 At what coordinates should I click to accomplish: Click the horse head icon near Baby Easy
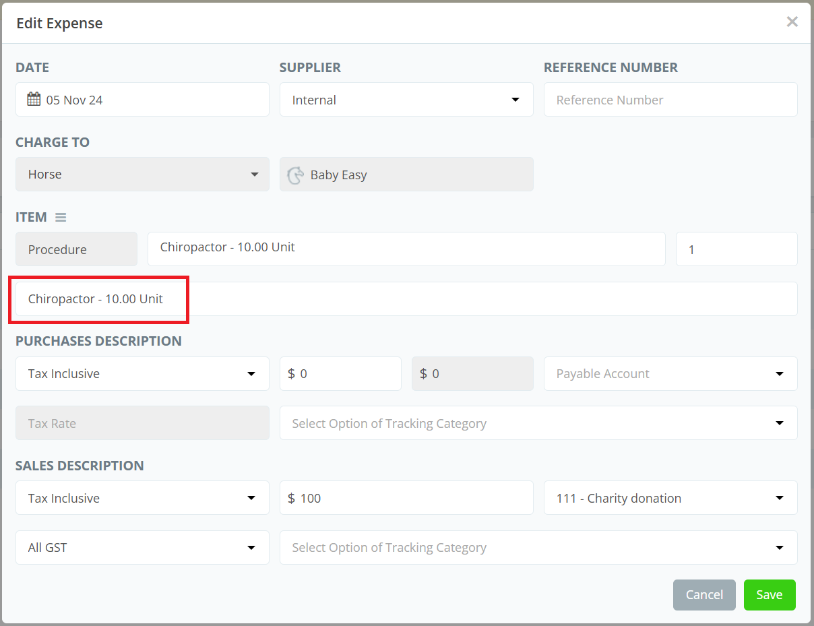[x=295, y=175]
